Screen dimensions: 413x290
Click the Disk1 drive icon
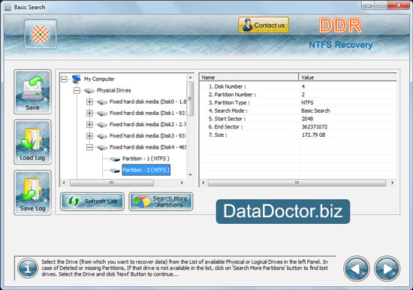102,113
